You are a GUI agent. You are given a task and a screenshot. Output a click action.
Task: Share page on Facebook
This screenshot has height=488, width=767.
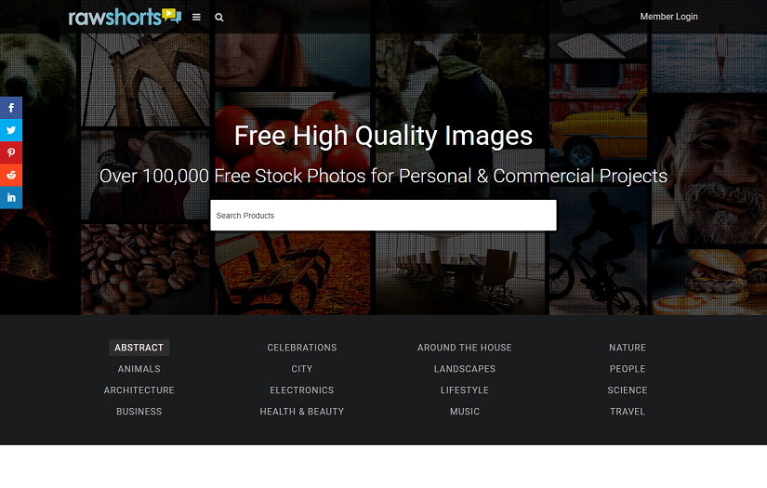click(x=11, y=108)
